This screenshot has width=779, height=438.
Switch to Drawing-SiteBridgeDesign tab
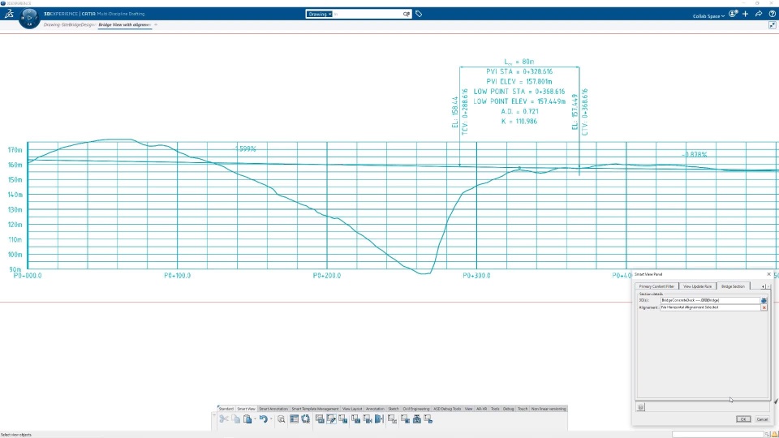point(69,25)
